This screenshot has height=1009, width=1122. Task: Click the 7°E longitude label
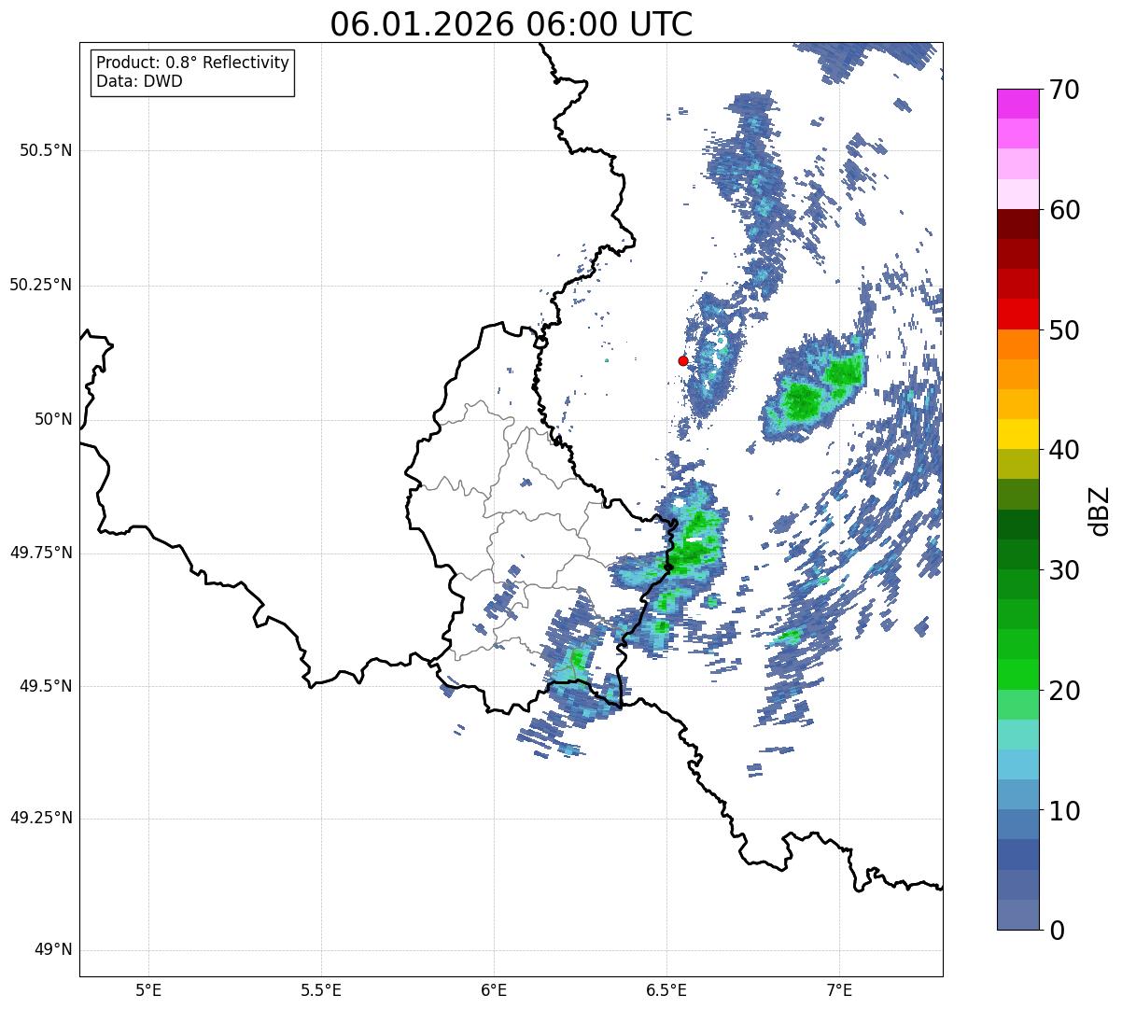pyautogui.click(x=839, y=990)
